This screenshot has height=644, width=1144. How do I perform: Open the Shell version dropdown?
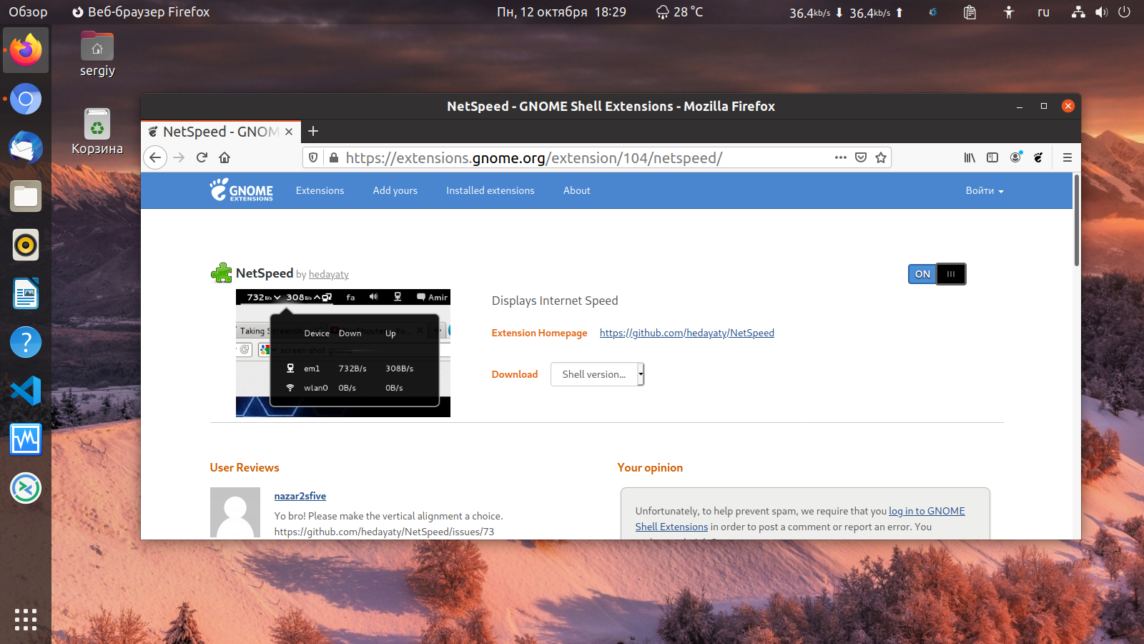(x=598, y=374)
